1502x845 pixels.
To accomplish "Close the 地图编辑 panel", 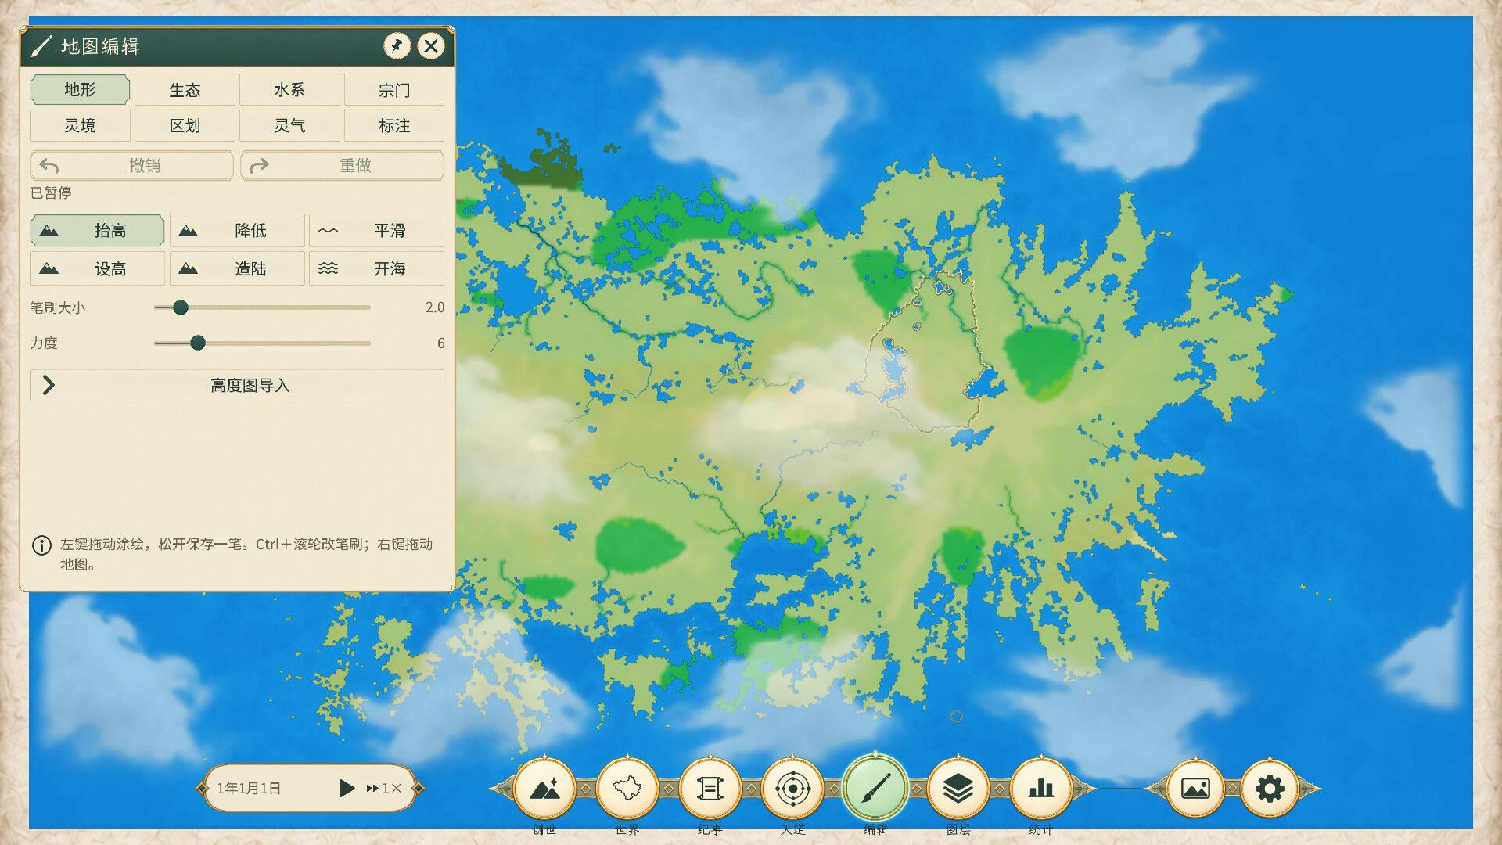I will (x=431, y=46).
